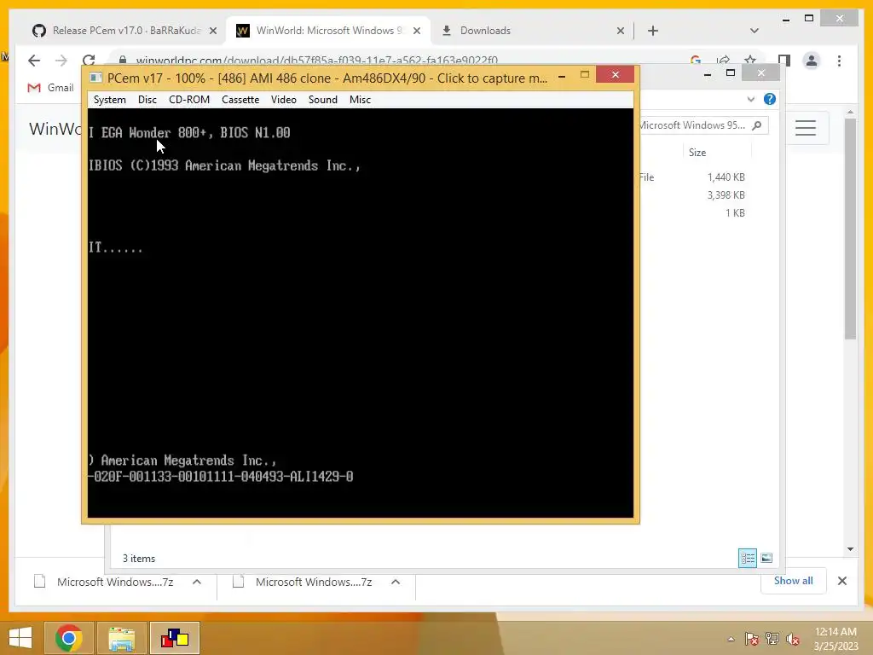Select PCem taskbar icon

[x=175, y=638]
